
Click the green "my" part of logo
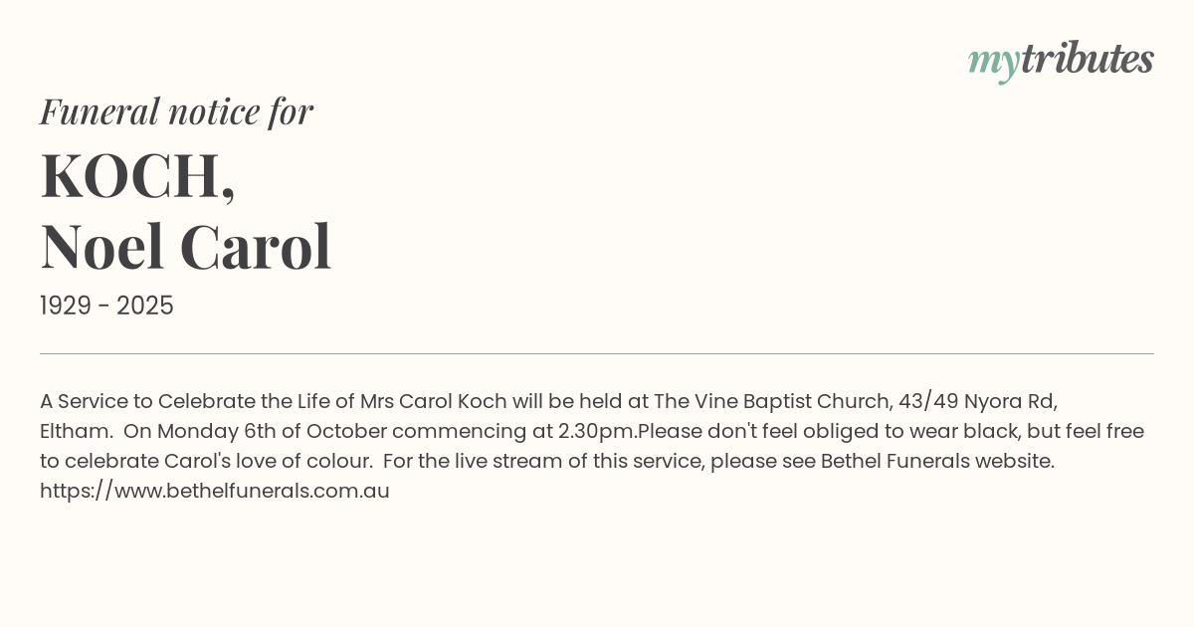point(993,62)
